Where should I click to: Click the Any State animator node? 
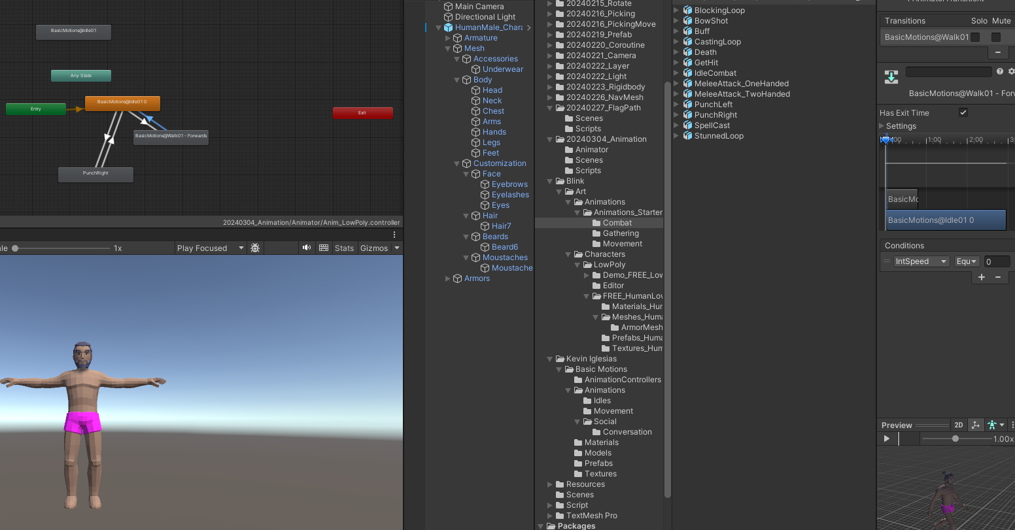[81, 76]
